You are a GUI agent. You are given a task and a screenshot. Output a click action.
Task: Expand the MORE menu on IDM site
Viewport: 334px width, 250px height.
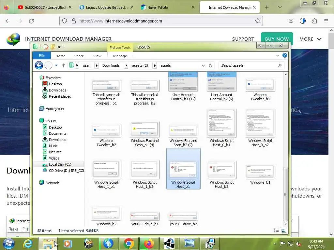click(311, 39)
